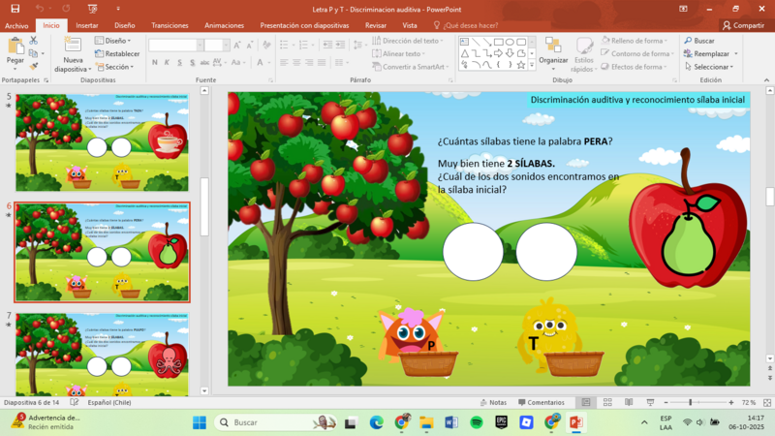Click fit slide to window icon
Screen dimensions: 775x436
tap(767, 402)
